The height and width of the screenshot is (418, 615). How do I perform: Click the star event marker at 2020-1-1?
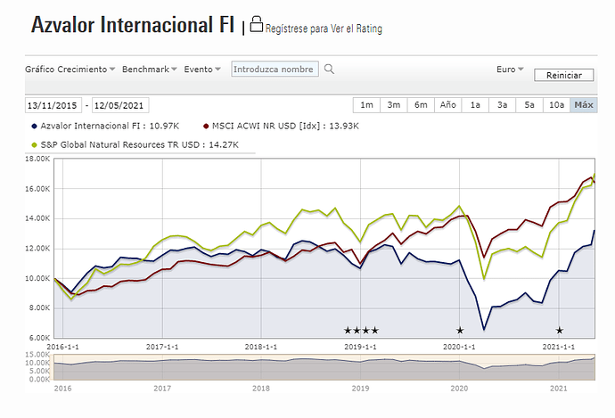[460, 330]
